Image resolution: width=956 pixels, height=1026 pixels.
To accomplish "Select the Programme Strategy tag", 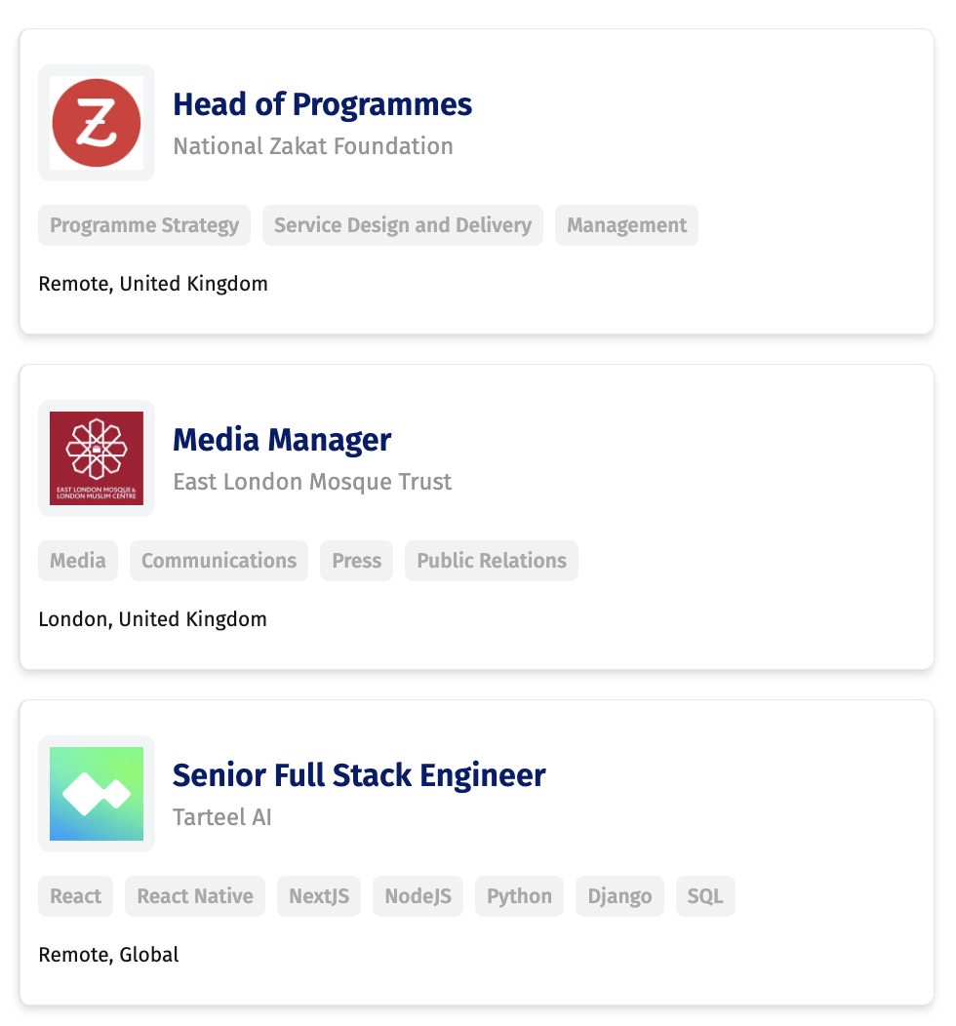I will click(143, 225).
